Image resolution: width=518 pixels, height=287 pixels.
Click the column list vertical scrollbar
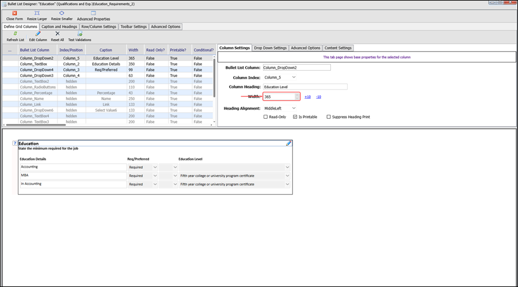(x=214, y=77)
